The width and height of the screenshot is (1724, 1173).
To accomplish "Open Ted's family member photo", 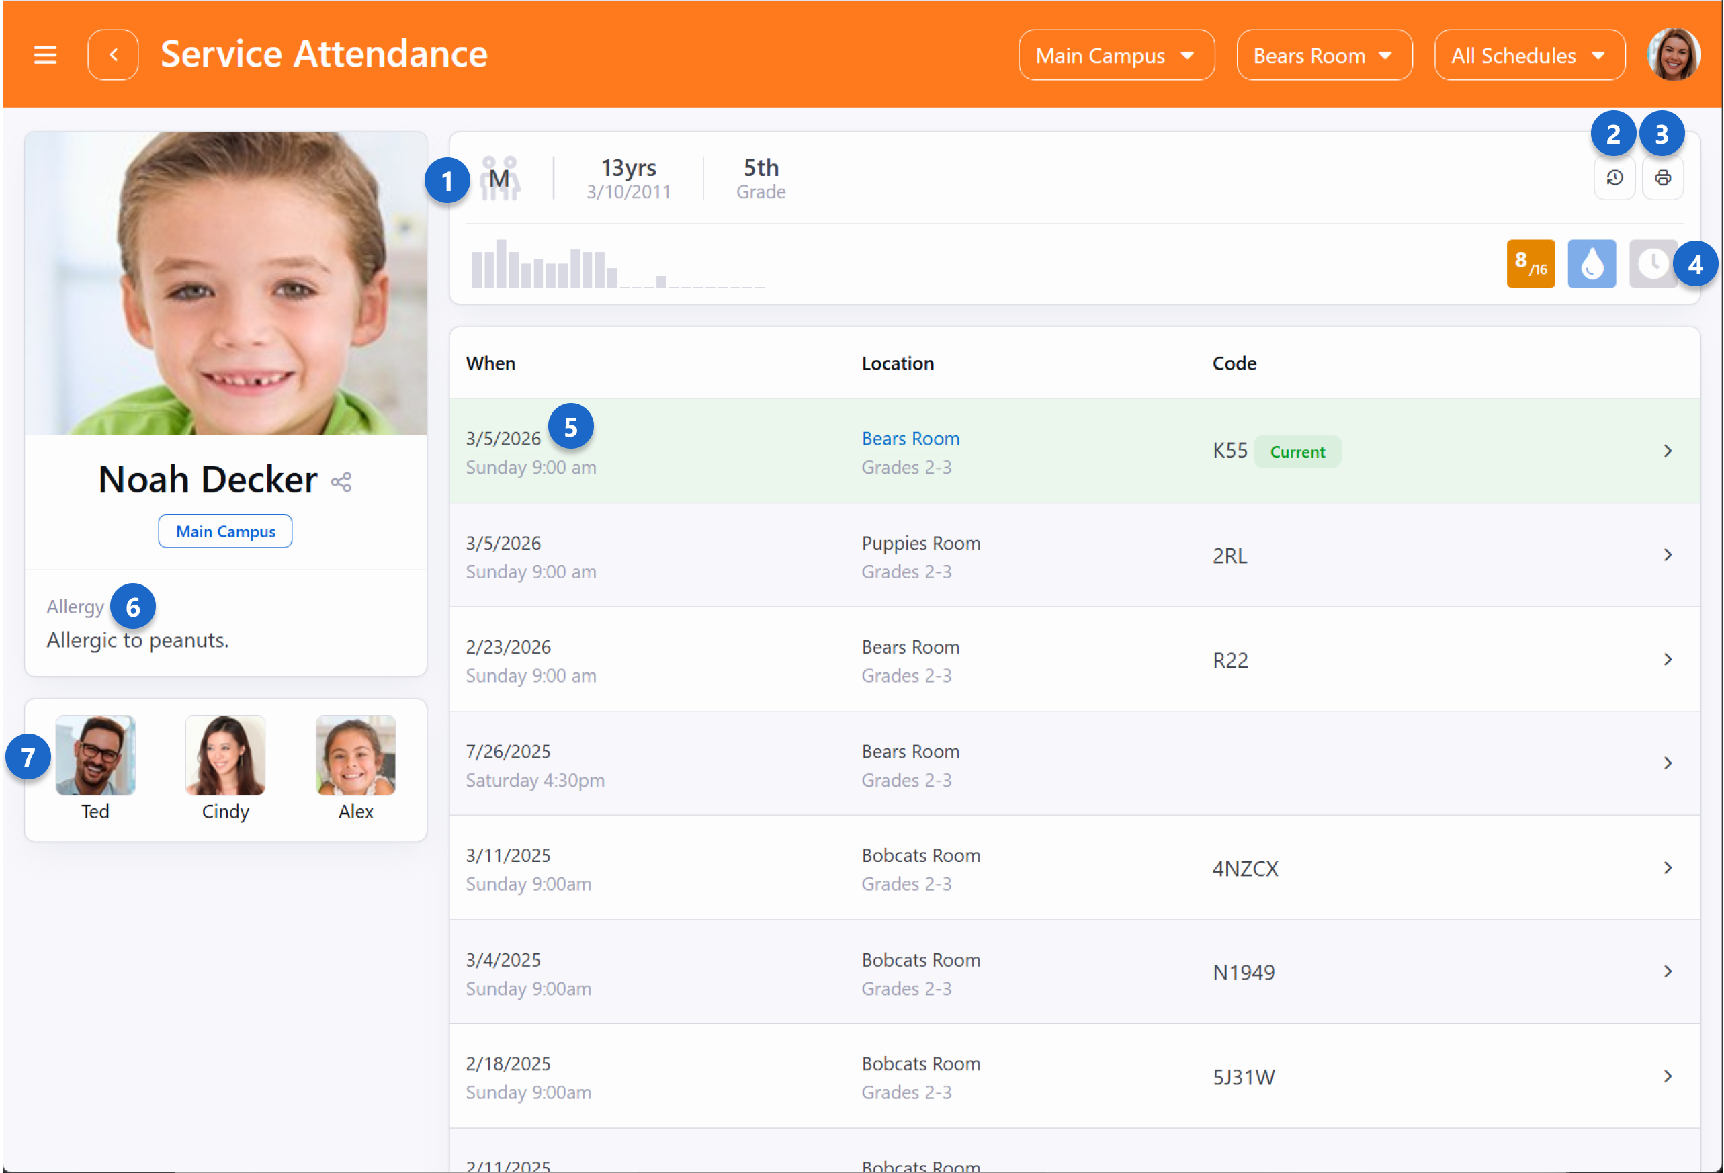I will [x=95, y=755].
